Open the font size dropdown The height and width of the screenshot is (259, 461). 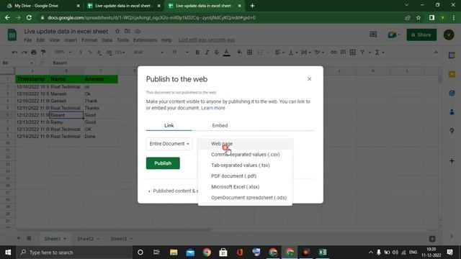click(180, 53)
